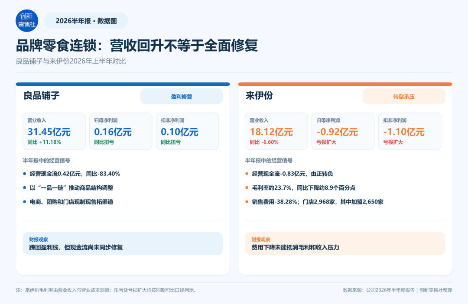Screen dimensions: 468x304
Task: Click the 2026半年报・数据图 pill label
Action: pos(86,21)
